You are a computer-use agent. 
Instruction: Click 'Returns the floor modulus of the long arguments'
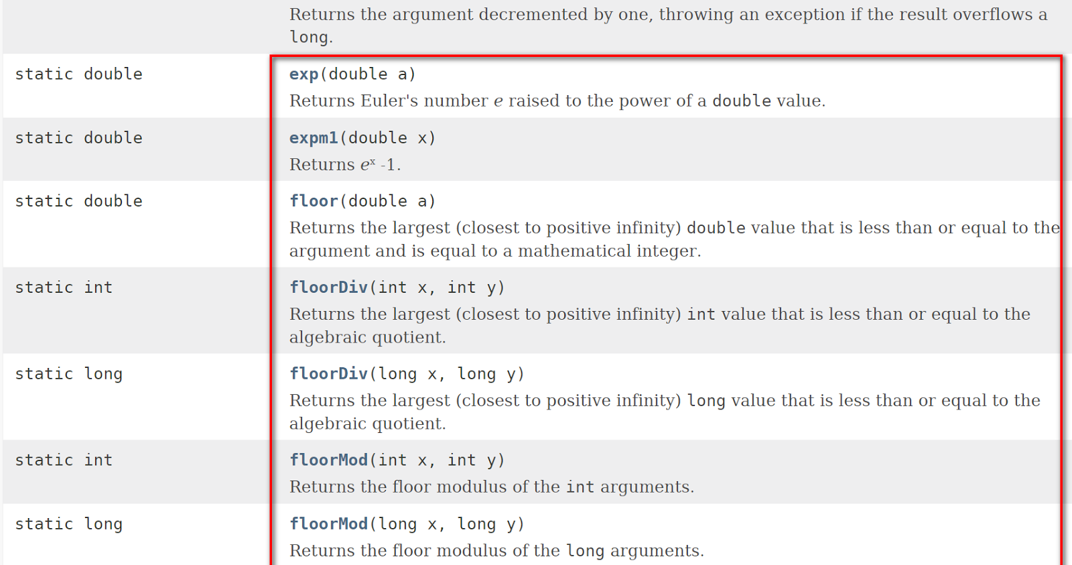tap(496, 550)
